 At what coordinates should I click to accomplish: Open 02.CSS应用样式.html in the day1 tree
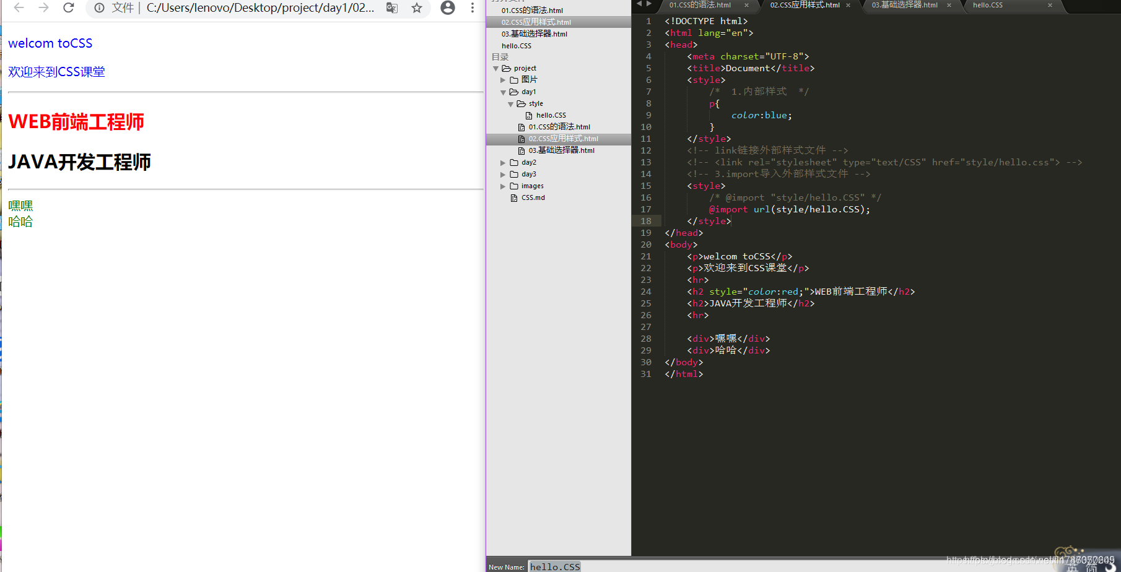click(563, 139)
